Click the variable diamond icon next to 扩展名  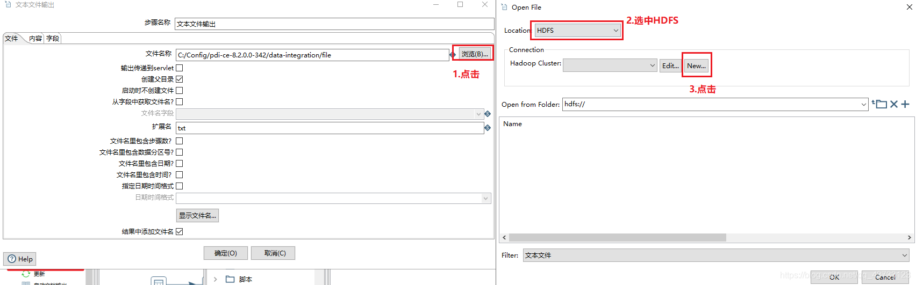click(488, 128)
